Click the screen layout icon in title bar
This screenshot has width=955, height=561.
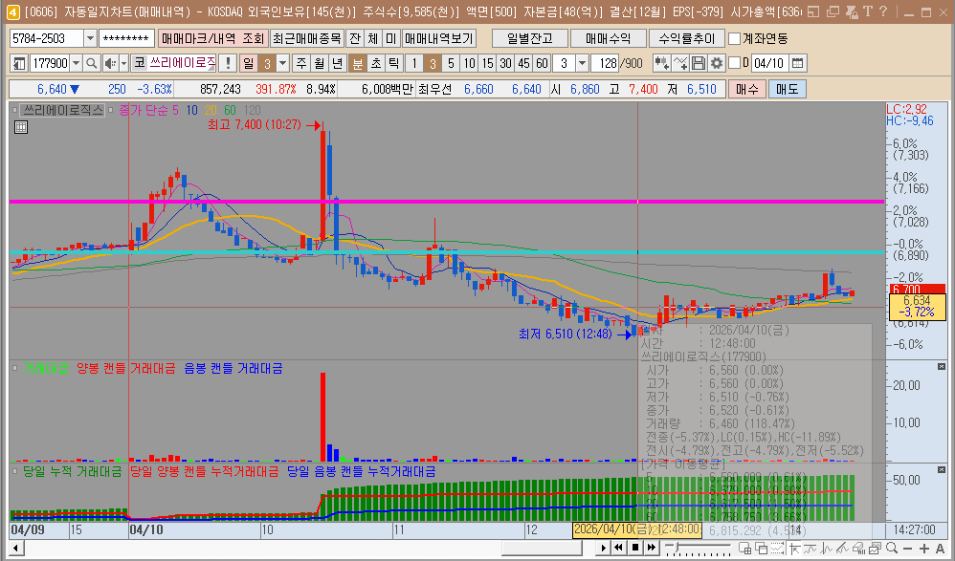813,11
